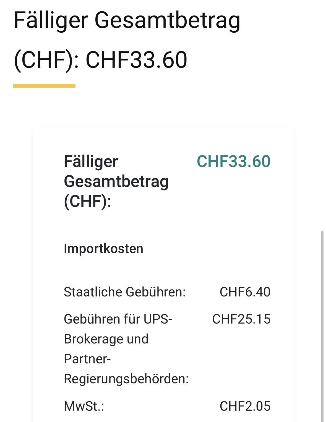326x422 pixels.
Task: Click the CHF33.60 amount in the top heading
Action: point(136,60)
